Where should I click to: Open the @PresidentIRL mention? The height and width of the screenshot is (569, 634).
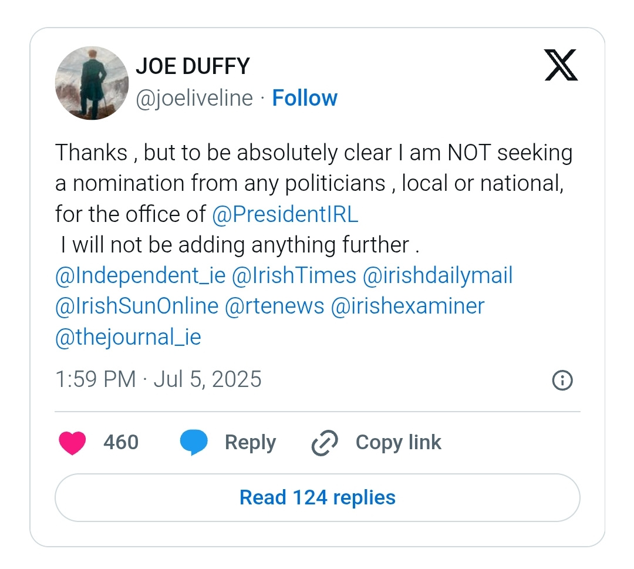click(x=285, y=214)
